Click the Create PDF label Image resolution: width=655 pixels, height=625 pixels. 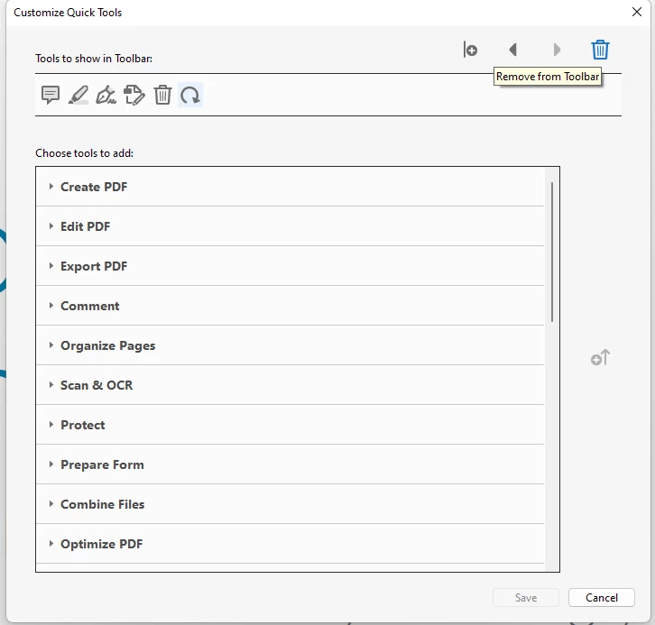click(94, 187)
